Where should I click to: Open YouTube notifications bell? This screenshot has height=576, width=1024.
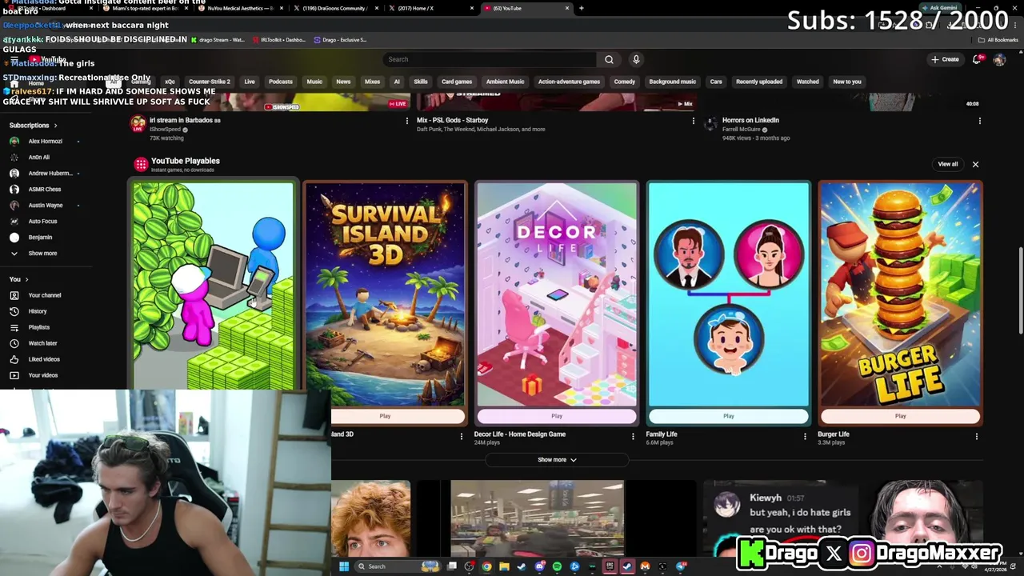977,59
